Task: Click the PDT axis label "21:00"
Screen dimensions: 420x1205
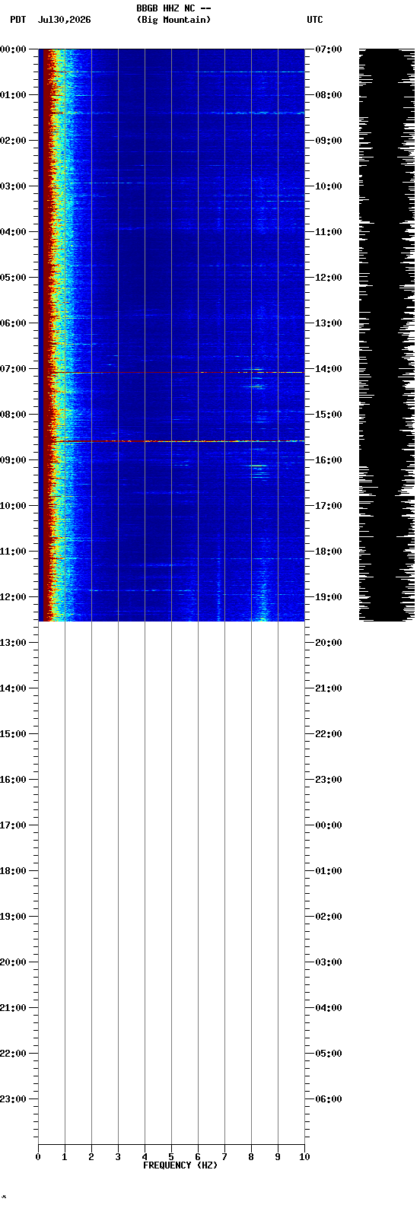Action: coord(14,1008)
